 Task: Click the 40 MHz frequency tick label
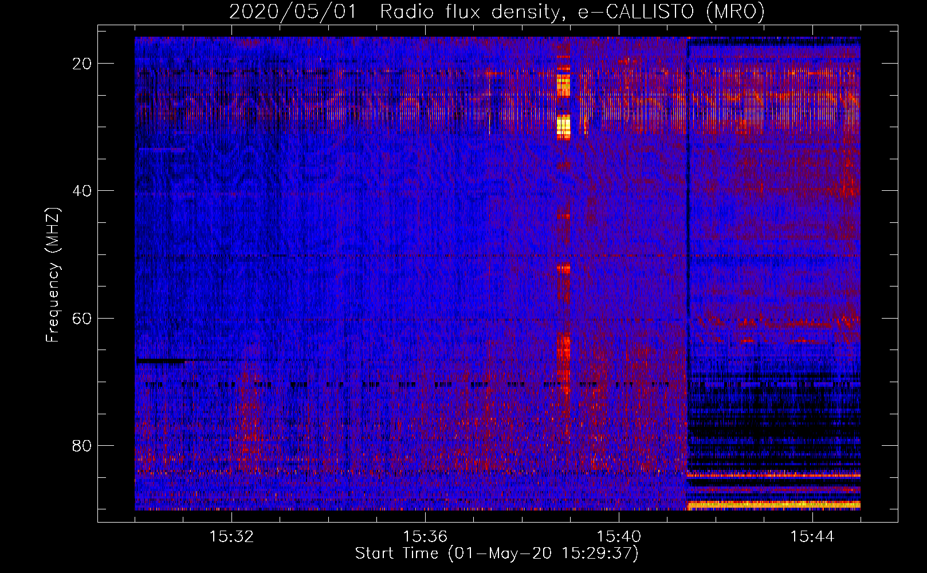click(83, 191)
